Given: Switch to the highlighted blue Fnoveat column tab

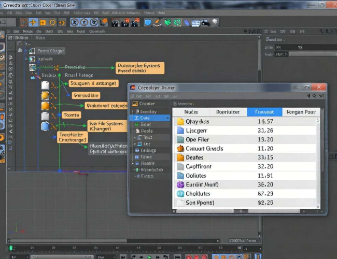Looking at the screenshot, I should pyautogui.click(x=264, y=112).
